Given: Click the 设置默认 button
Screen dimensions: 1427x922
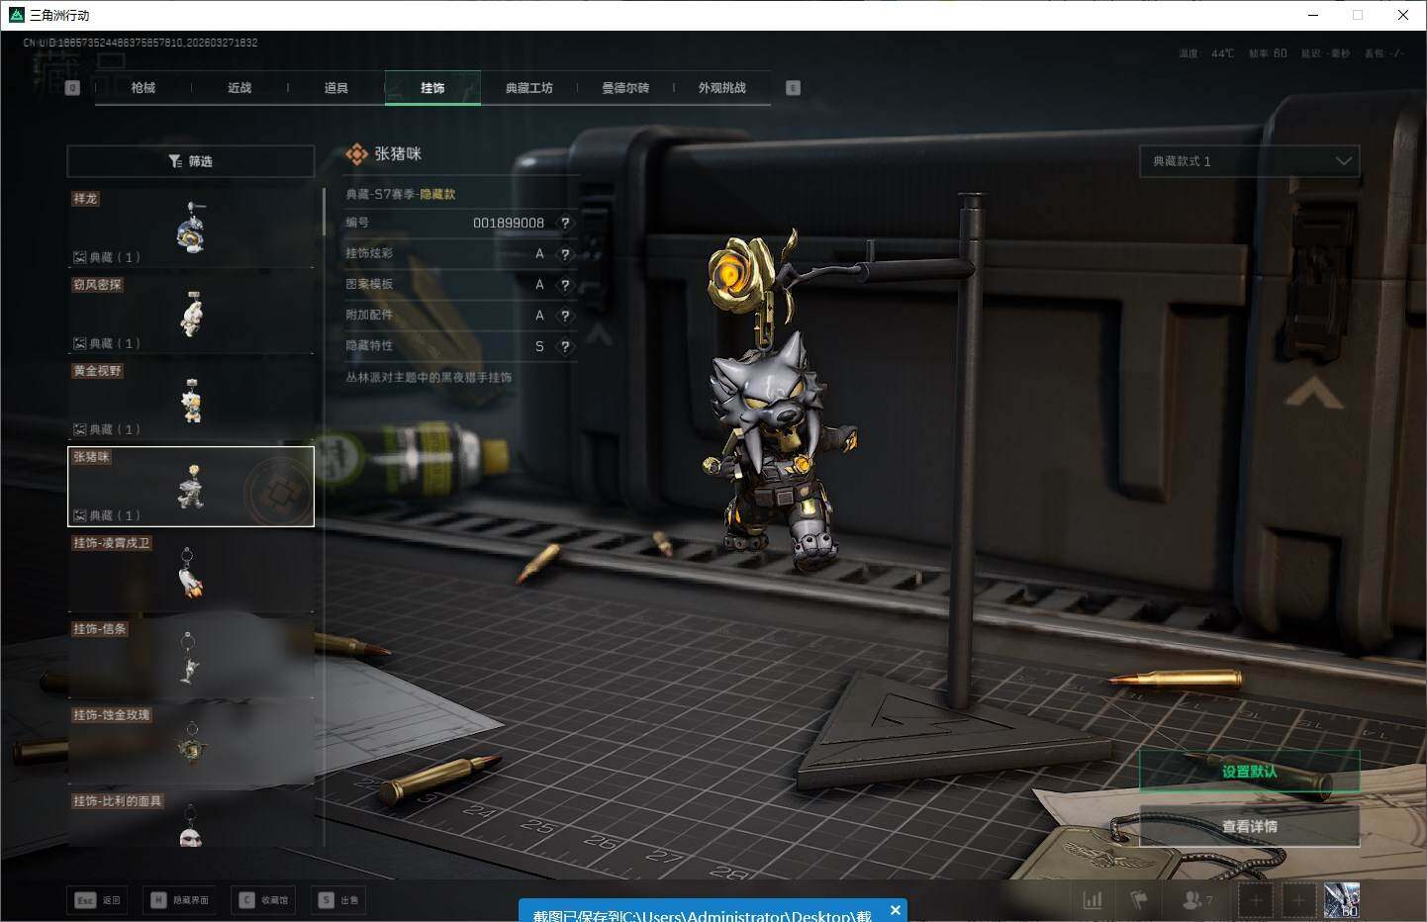Looking at the screenshot, I should tap(1249, 772).
